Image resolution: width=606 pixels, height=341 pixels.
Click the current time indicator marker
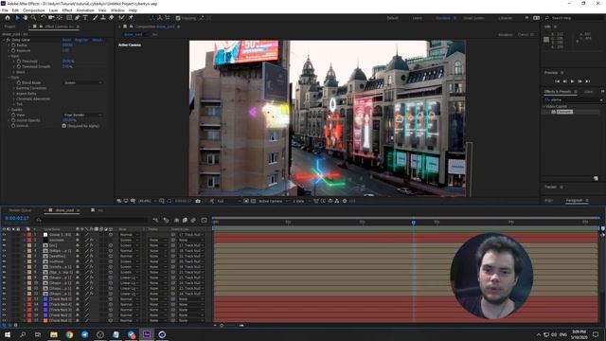click(x=414, y=223)
